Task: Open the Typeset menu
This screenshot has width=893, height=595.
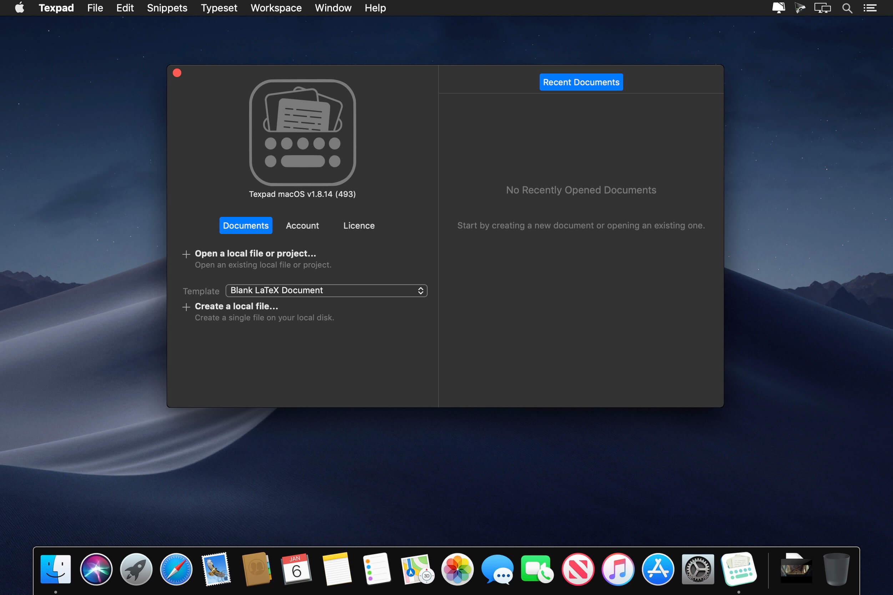Action: (218, 8)
